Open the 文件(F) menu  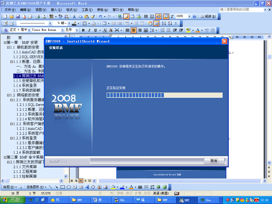(10, 10)
